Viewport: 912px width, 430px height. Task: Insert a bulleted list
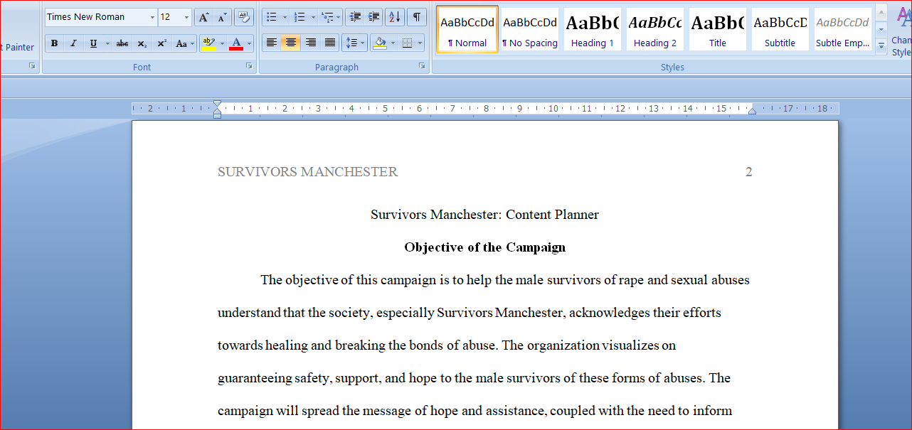point(272,17)
